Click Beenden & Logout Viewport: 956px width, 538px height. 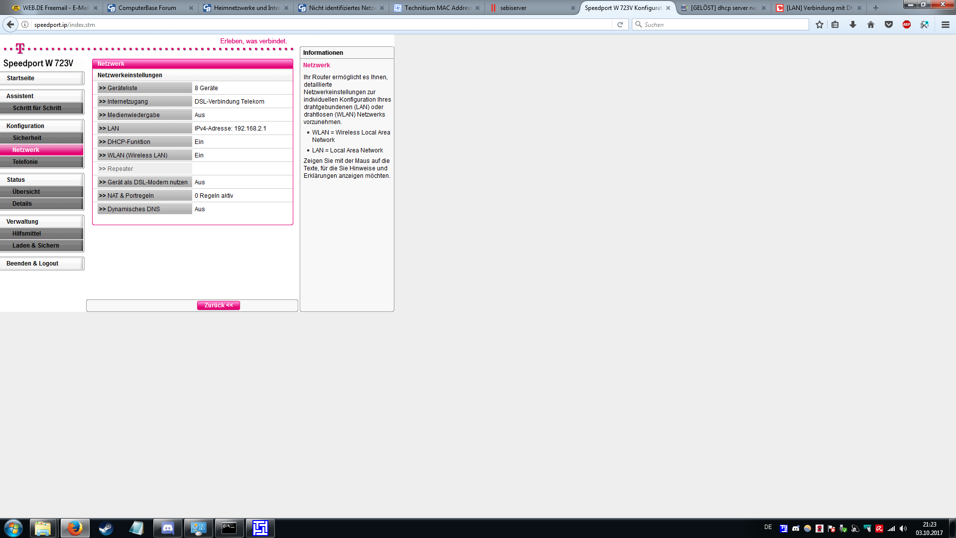(42, 264)
